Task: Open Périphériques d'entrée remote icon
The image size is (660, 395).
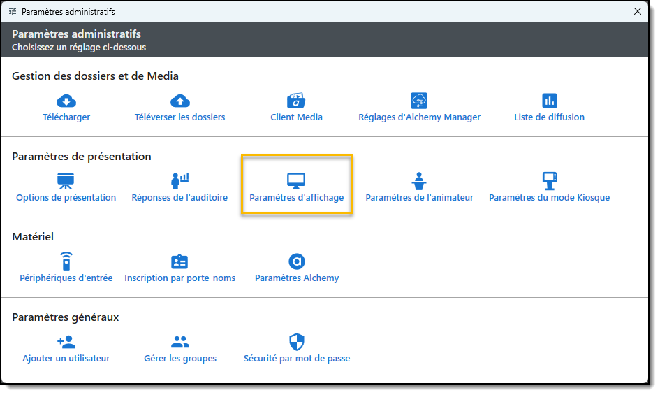Action: pos(66,261)
